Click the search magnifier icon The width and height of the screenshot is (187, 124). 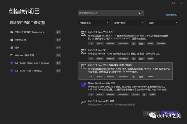tap(140, 13)
